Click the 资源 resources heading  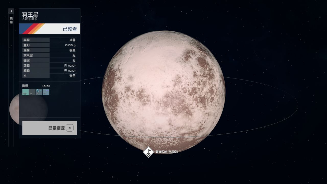click(x=25, y=86)
